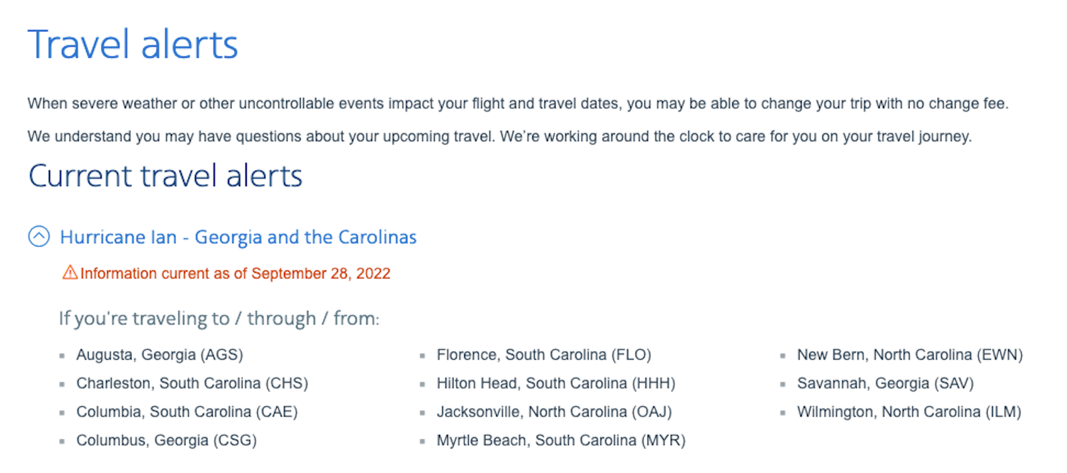Click the bullet beside New Bern, North Carolina
This screenshot has width=1067, height=473.
tap(784, 355)
